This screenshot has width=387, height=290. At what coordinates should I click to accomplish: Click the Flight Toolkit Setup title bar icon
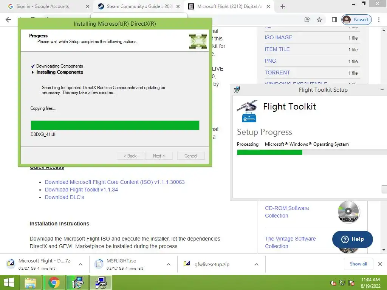click(x=237, y=89)
